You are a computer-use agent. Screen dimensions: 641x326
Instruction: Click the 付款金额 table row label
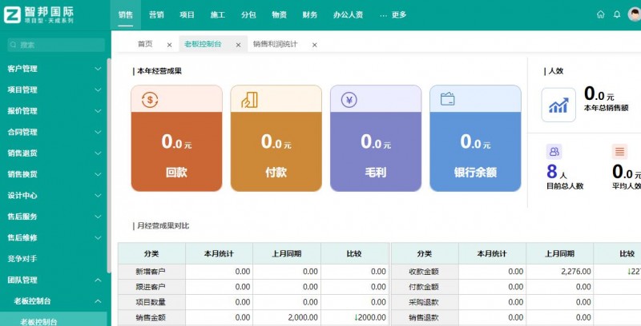424,287
